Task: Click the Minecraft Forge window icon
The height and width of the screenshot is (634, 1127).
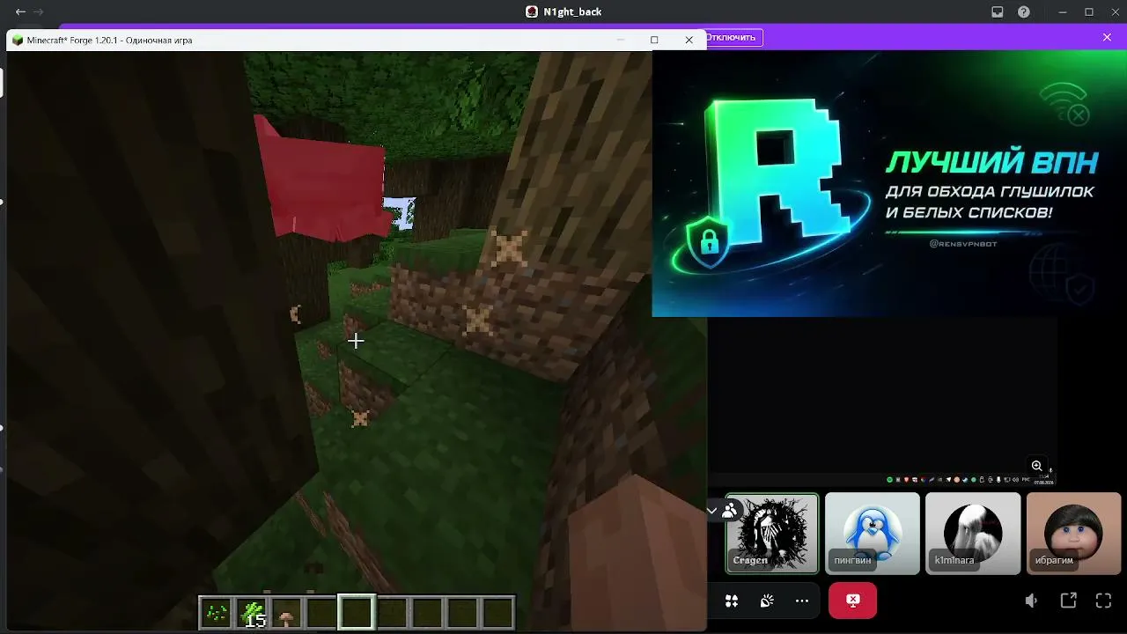Action: tap(17, 41)
